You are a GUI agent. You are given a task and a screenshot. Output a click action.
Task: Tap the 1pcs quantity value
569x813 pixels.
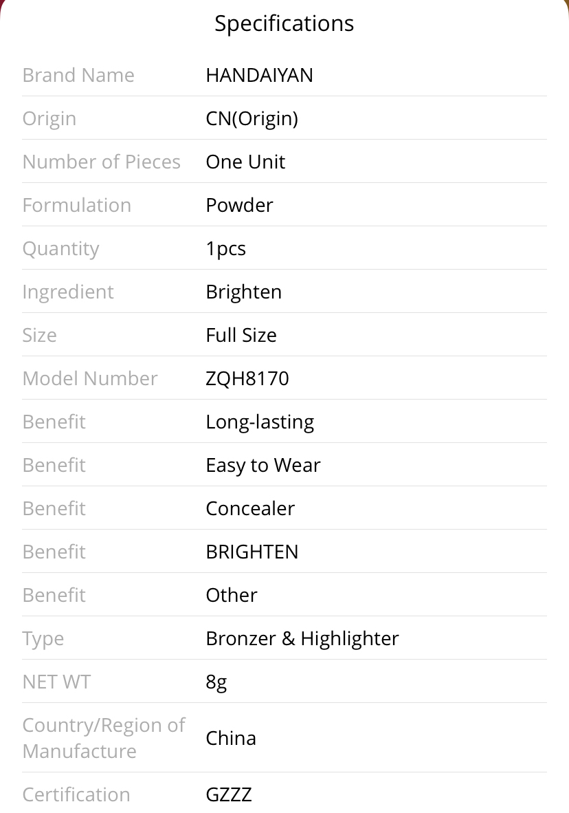click(225, 249)
